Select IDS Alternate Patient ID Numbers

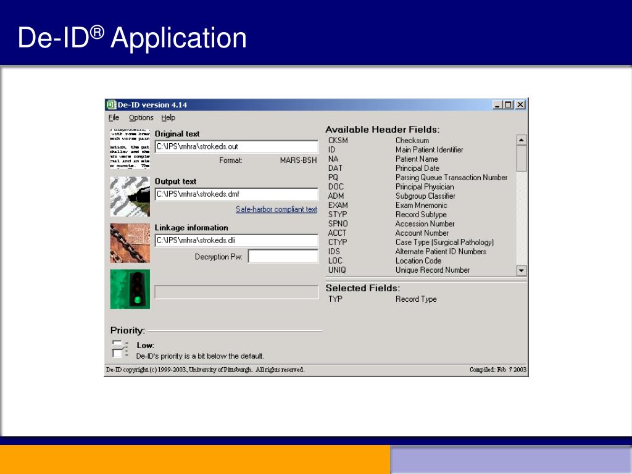tap(418, 252)
